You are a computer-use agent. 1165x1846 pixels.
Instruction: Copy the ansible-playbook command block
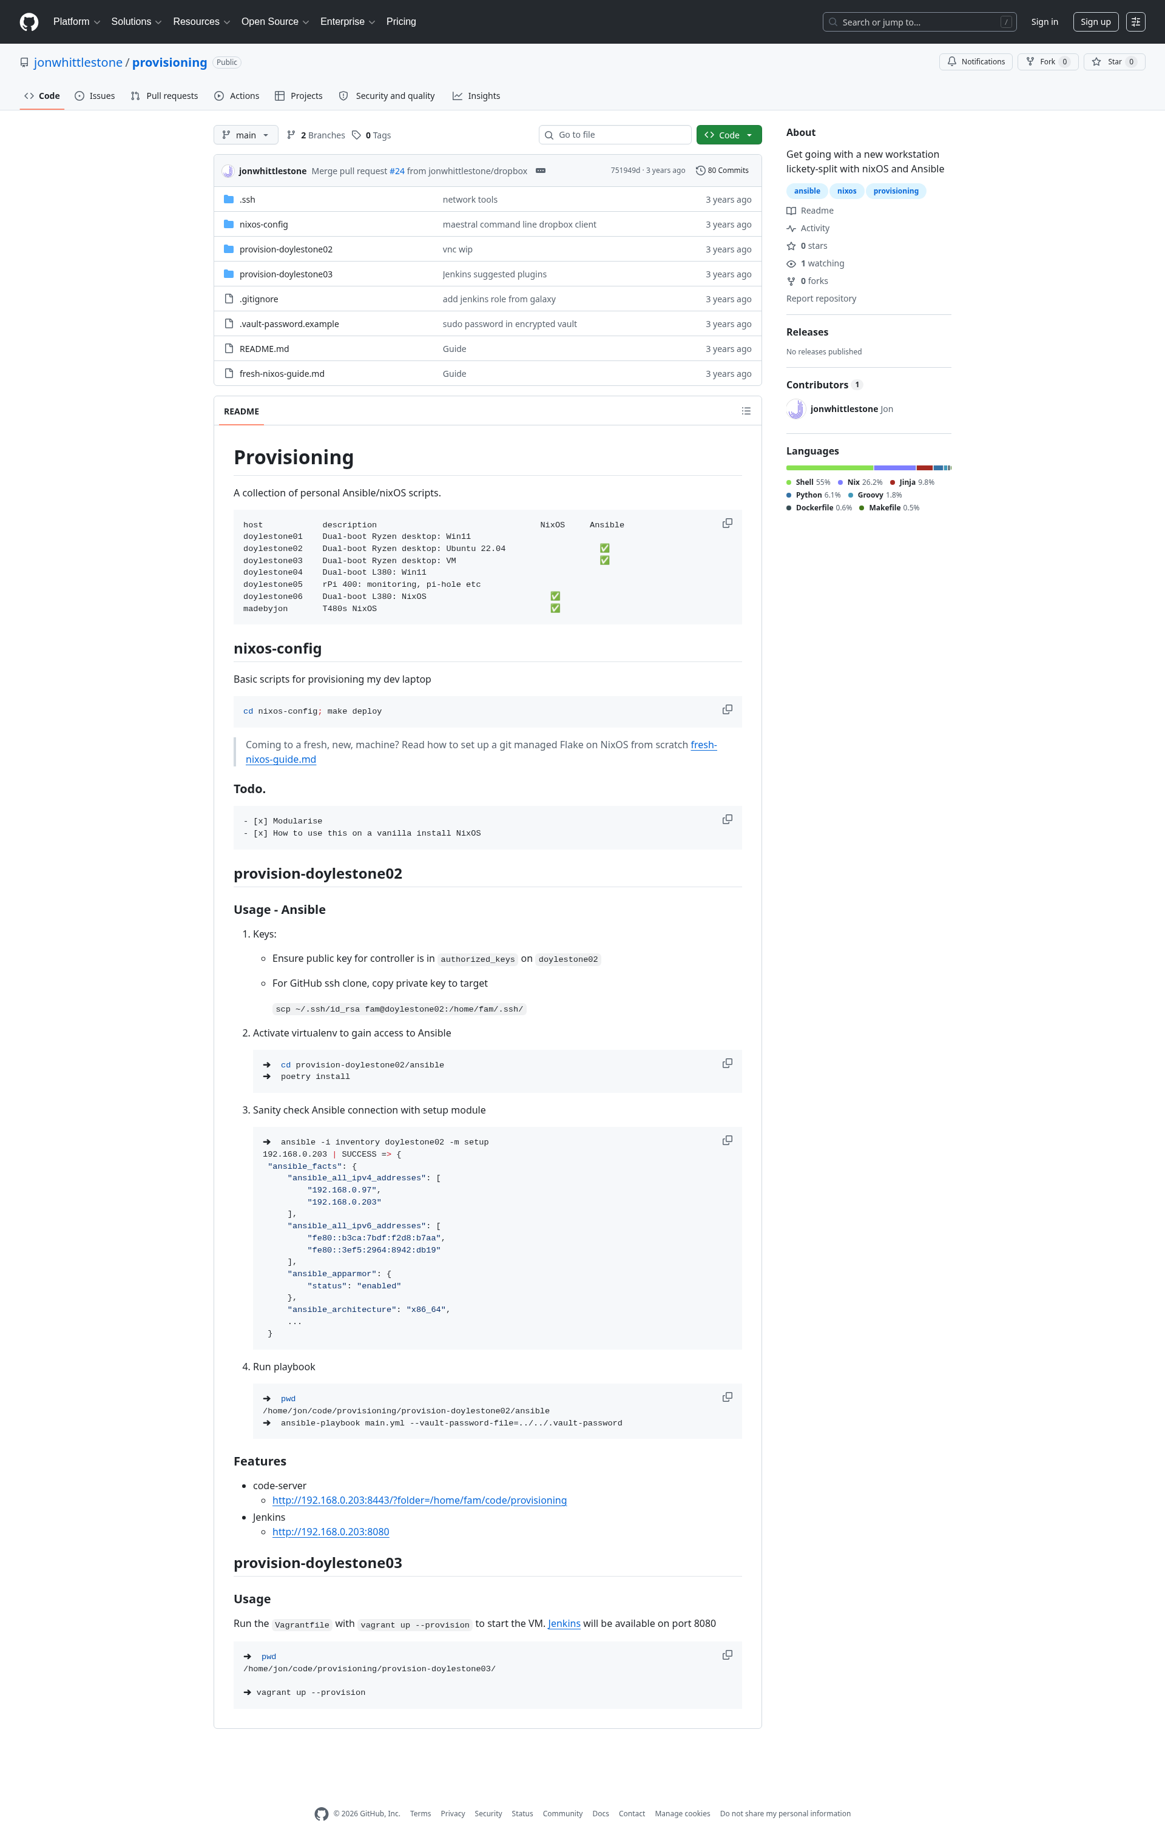(728, 1398)
